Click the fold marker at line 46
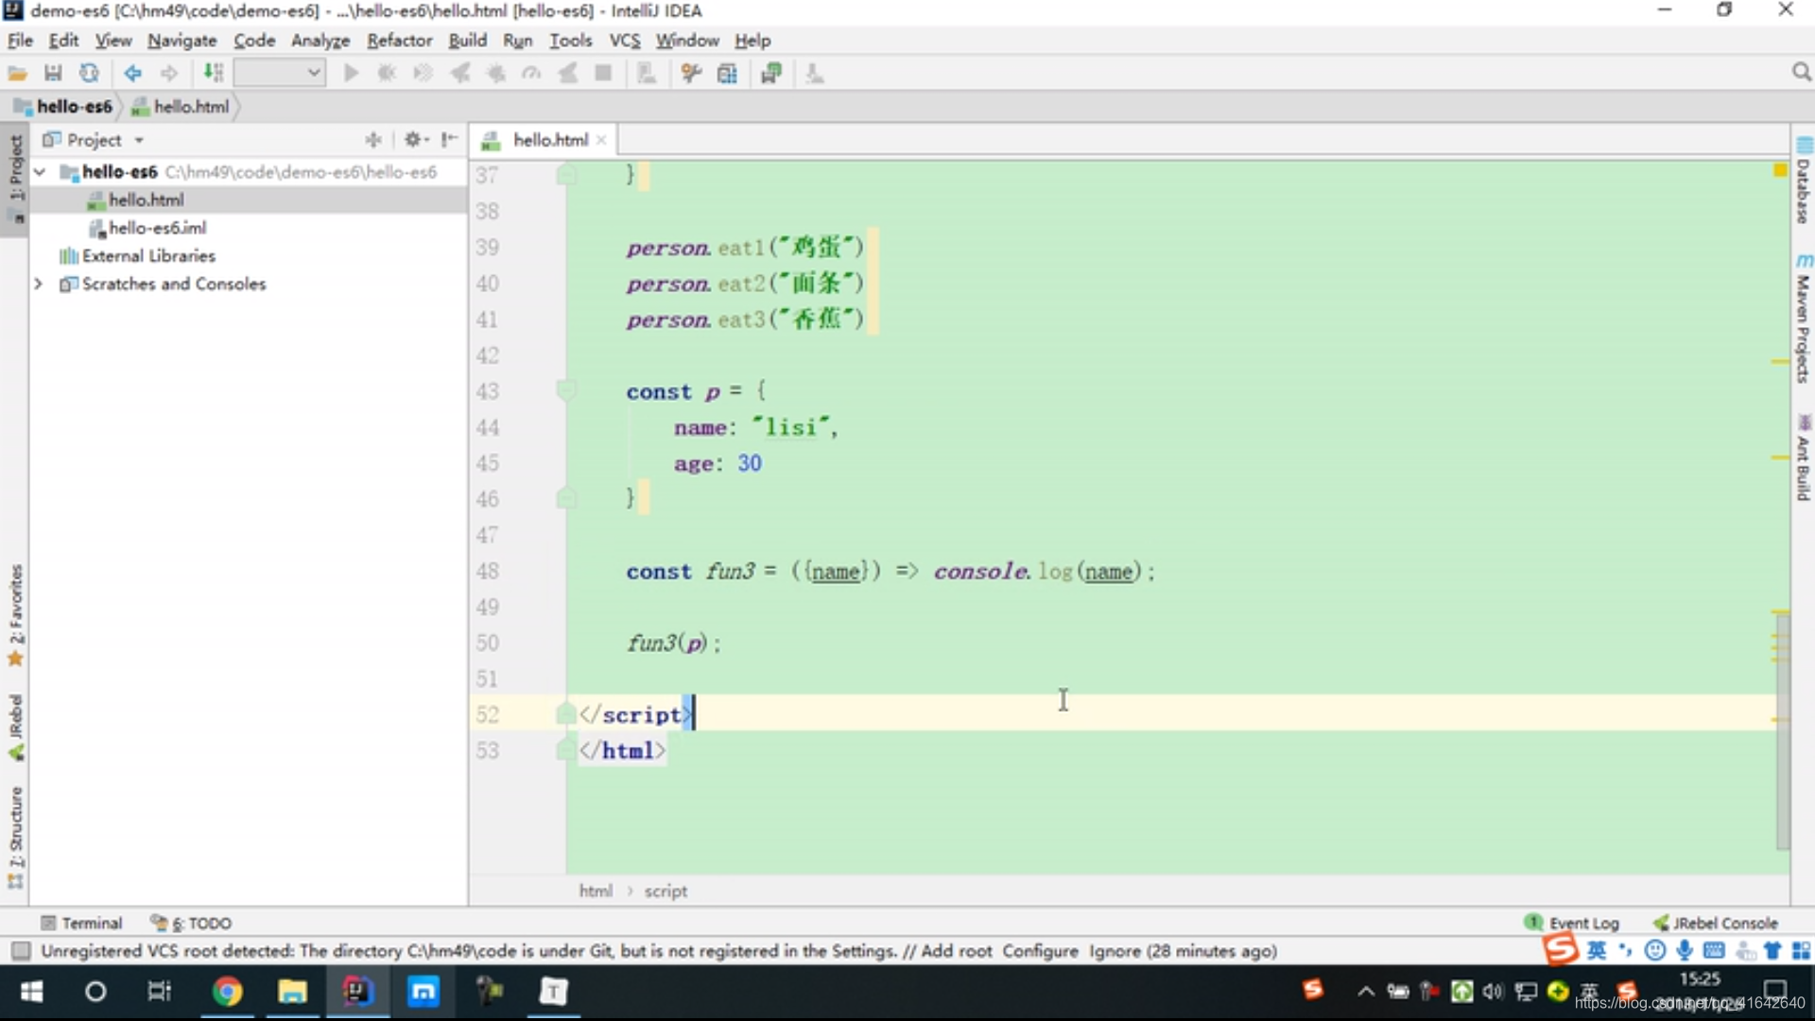1815x1021 pixels. [x=565, y=497]
